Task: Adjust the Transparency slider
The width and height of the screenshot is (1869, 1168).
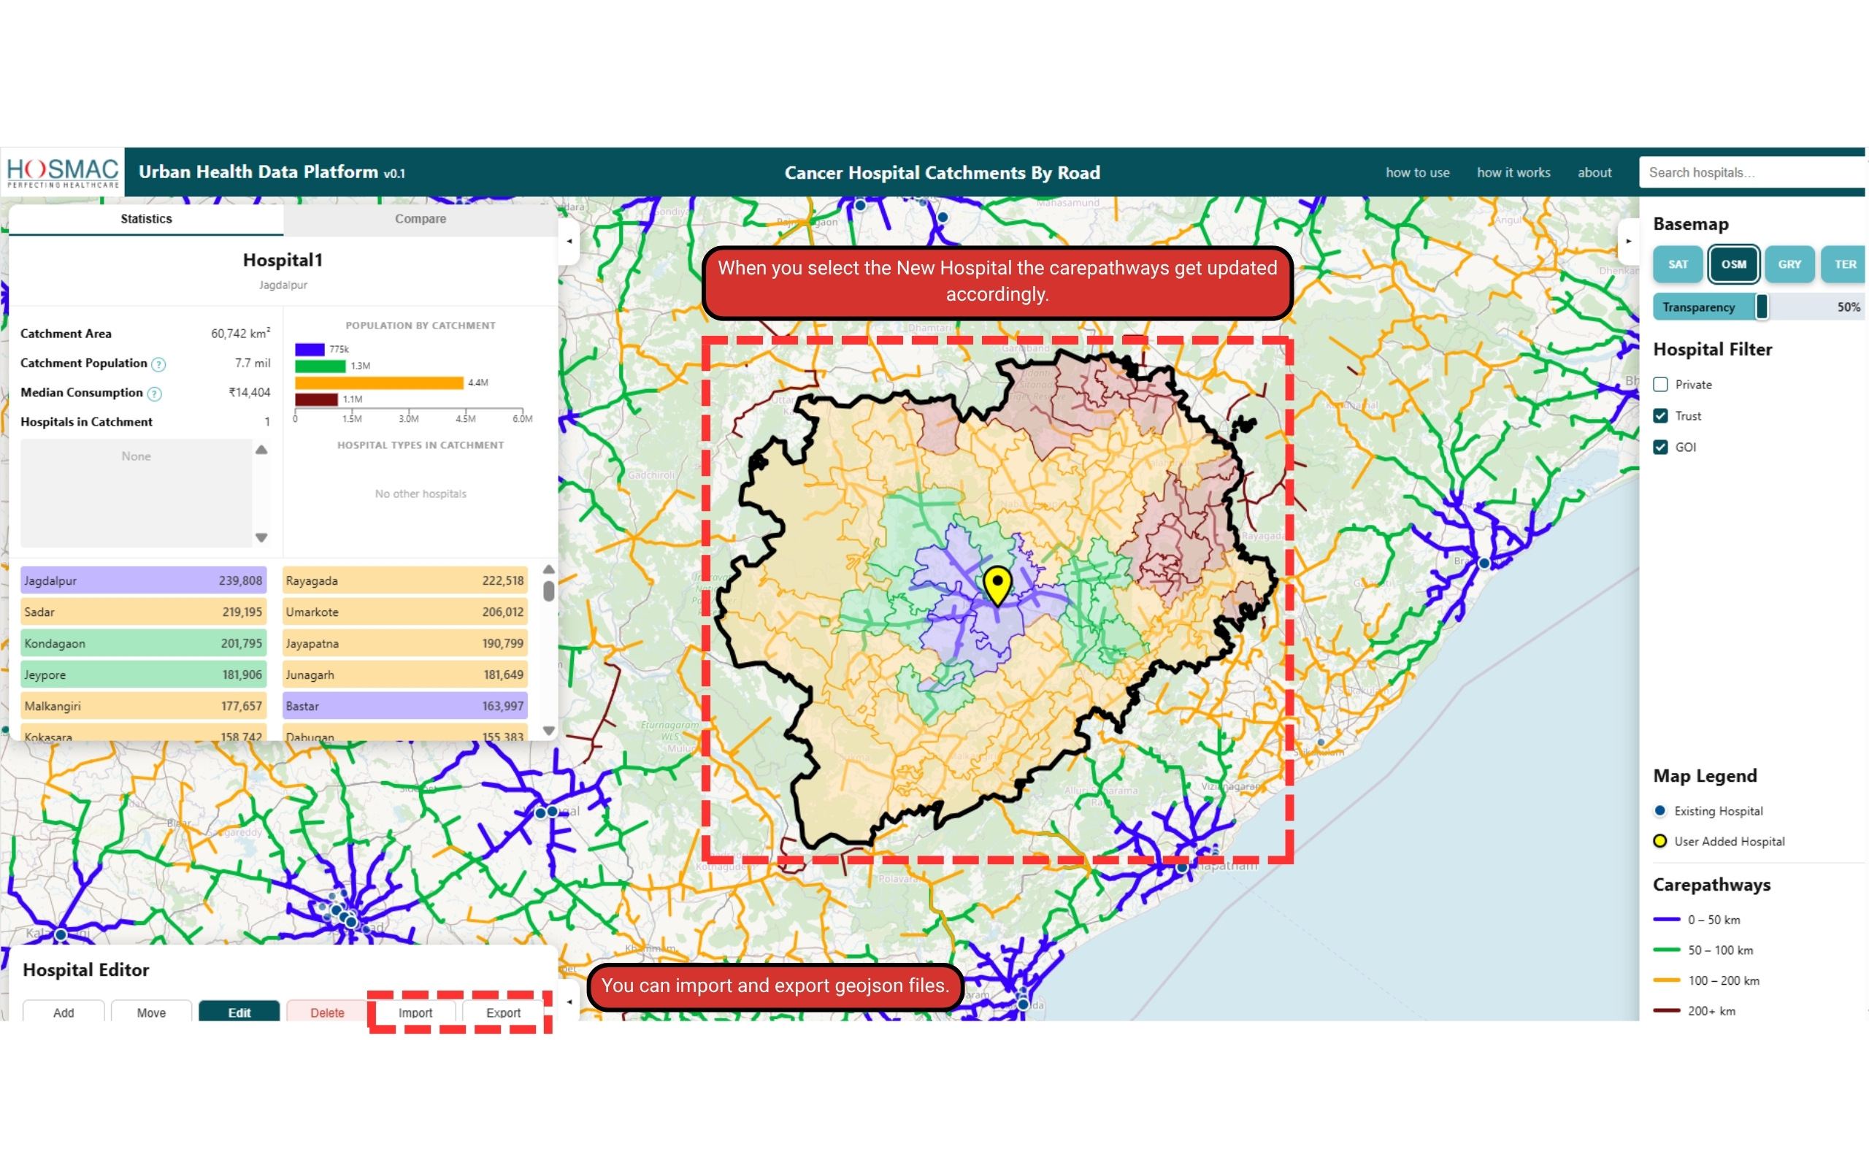Action: click(1761, 307)
